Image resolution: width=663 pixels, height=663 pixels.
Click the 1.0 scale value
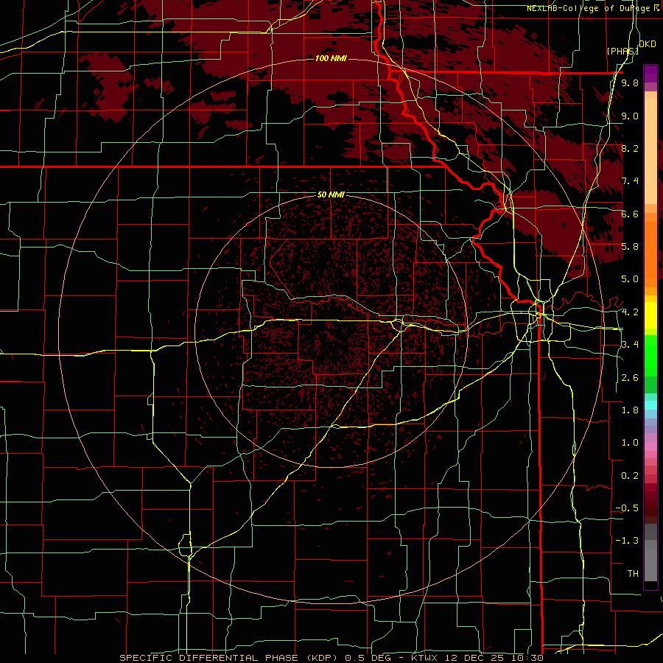click(630, 443)
